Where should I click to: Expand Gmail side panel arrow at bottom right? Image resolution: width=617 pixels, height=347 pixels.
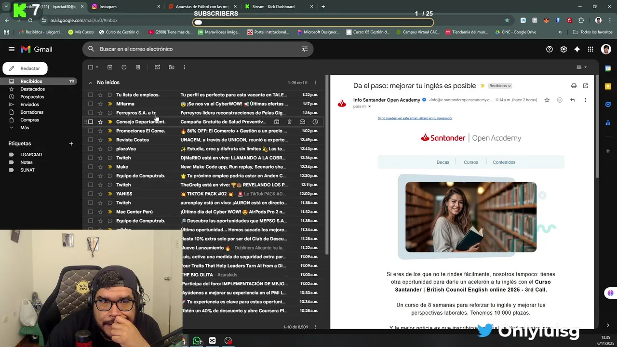(x=608, y=325)
